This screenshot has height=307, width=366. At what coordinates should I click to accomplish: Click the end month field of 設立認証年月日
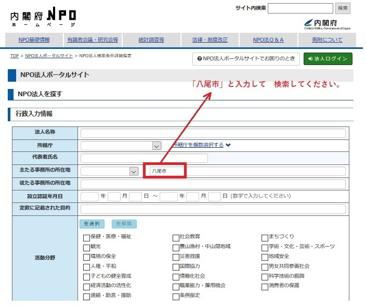(193, 197)
